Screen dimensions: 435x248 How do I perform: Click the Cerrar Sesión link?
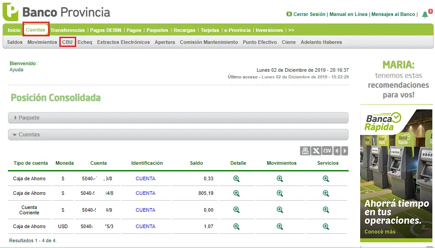[309, 14]
